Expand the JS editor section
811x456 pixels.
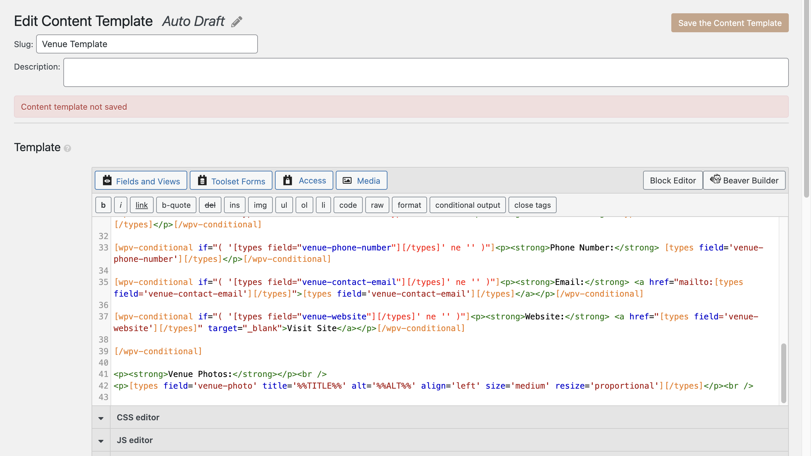135,440
